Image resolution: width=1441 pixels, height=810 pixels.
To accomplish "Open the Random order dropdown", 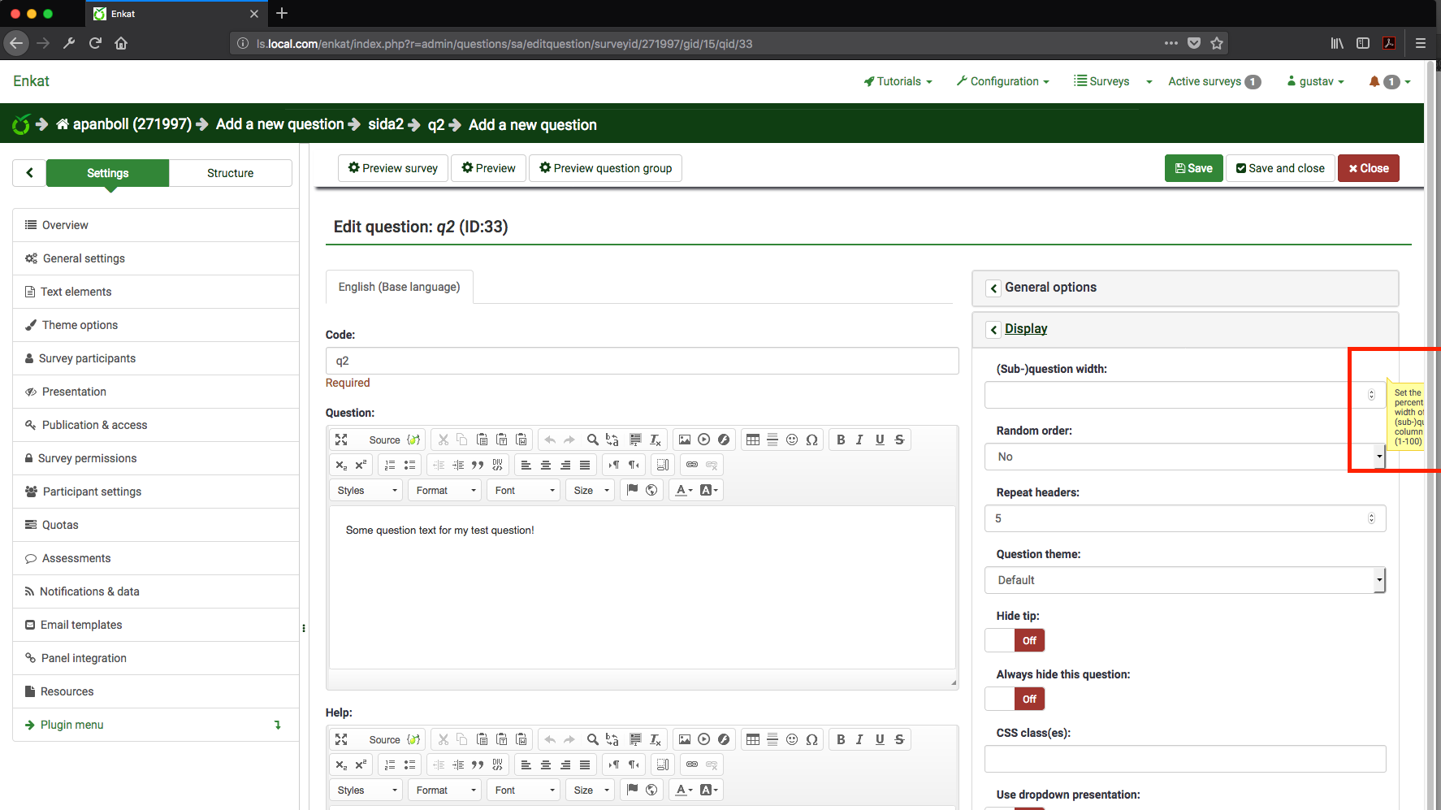I will pos(1184,457).
